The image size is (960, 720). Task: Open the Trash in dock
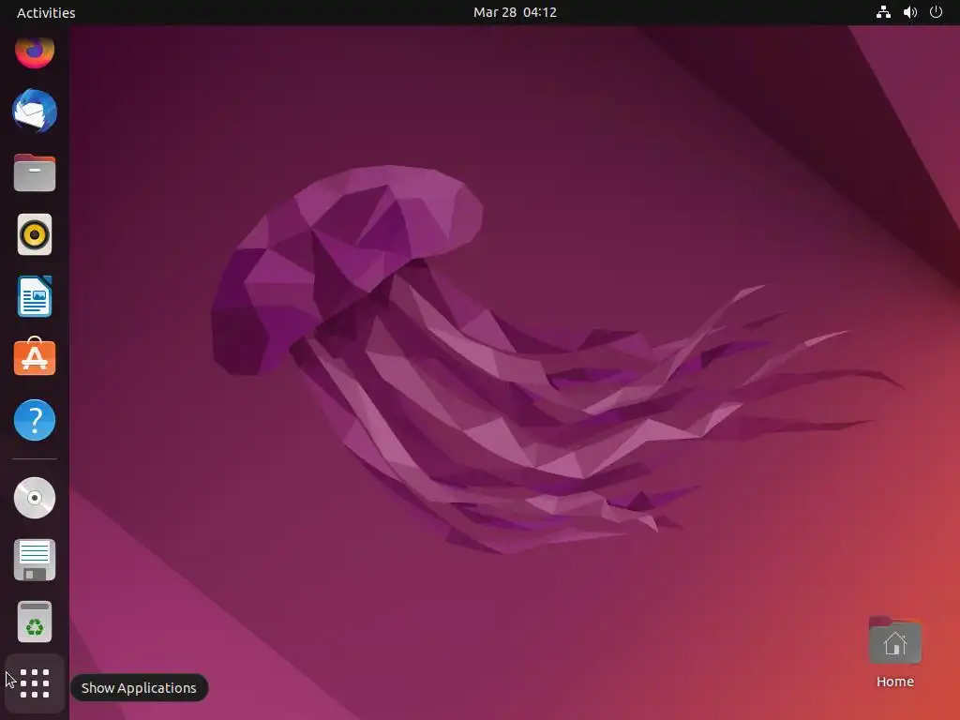click(35, 622)
